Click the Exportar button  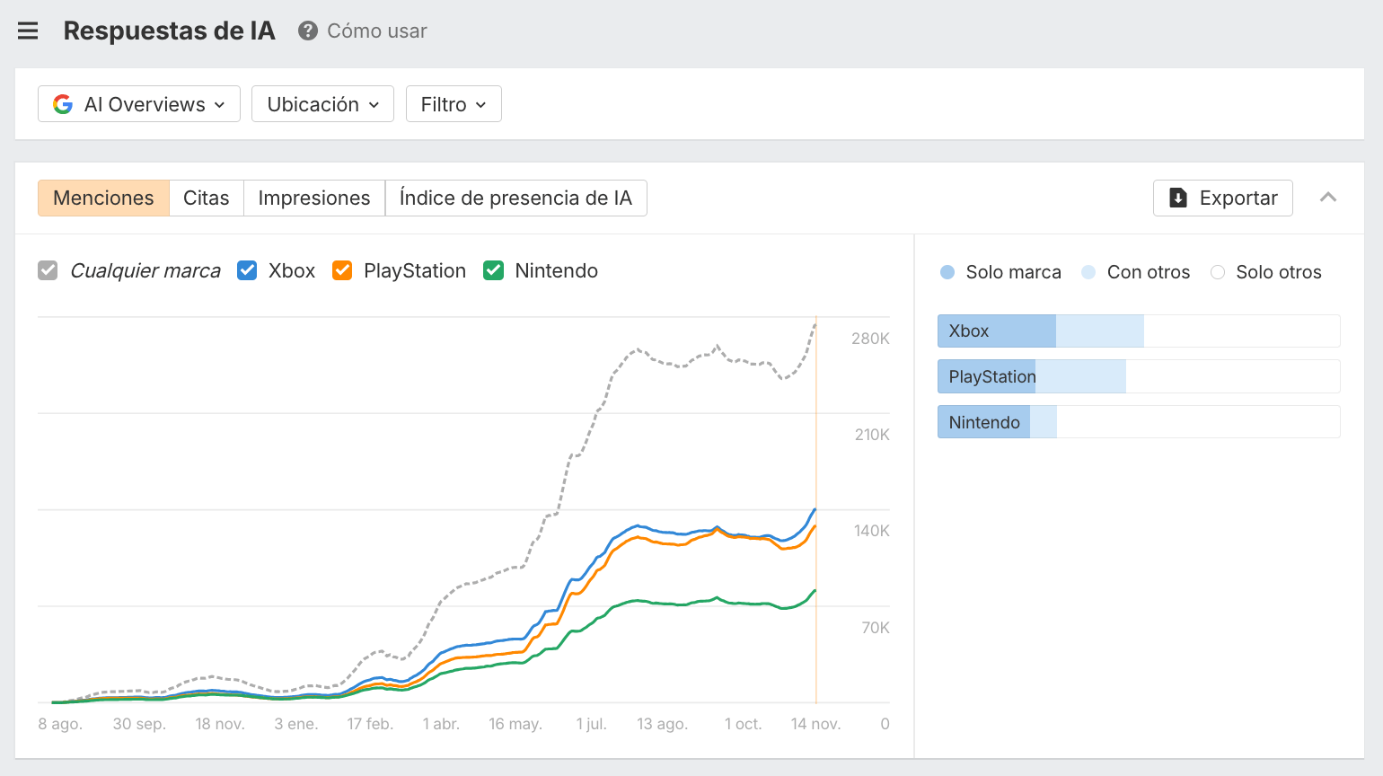(1223, 198)
